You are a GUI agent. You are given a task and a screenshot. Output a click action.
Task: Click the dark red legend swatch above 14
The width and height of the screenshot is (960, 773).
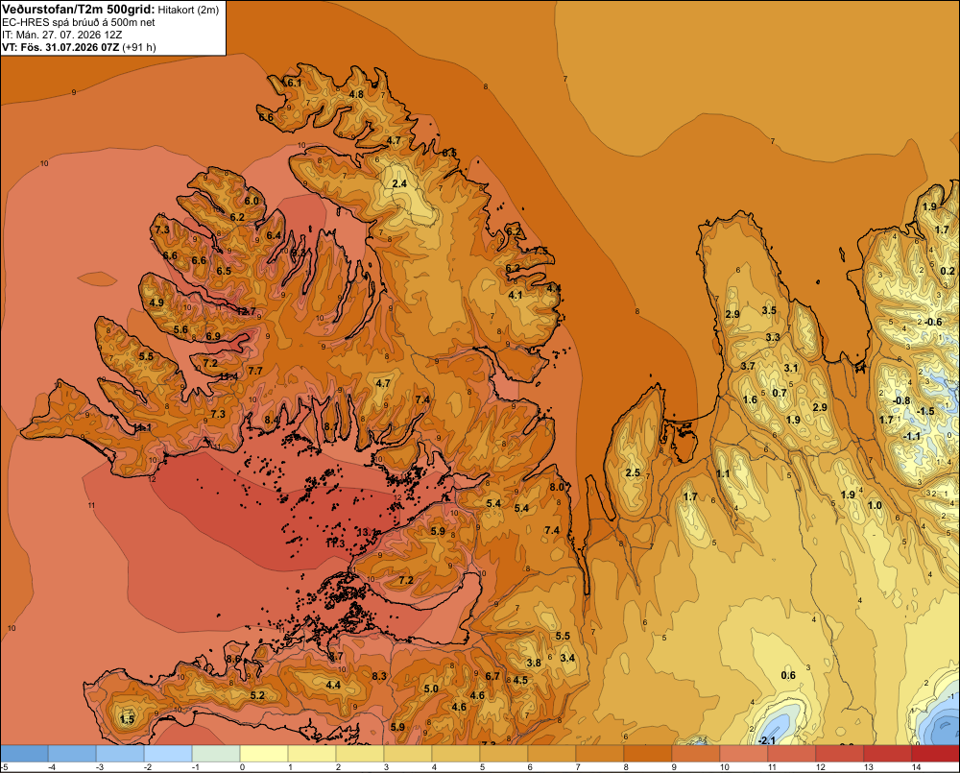tap(935, 753)
